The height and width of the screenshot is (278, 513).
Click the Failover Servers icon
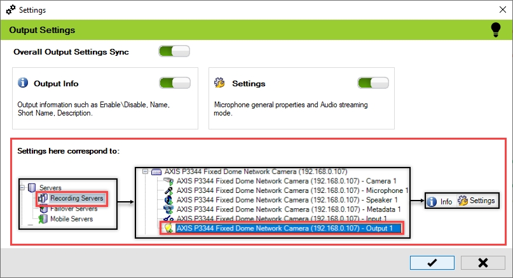click(43, 209)
